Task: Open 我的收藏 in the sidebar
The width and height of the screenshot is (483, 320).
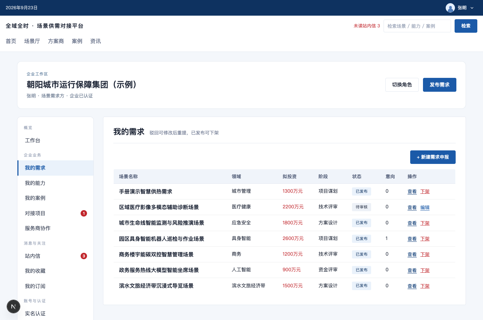Action: click(x=55, y=271)
